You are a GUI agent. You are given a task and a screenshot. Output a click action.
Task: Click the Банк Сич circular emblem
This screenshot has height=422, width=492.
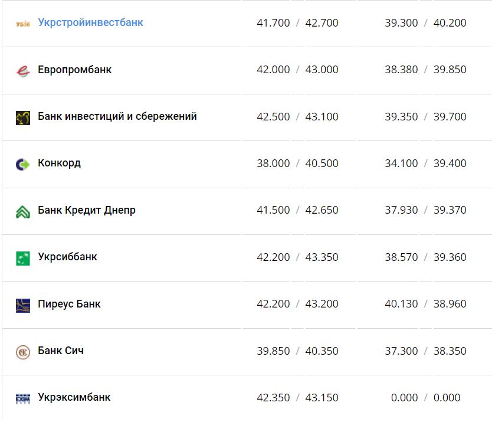pyautogui.click(x=22, y=351)
